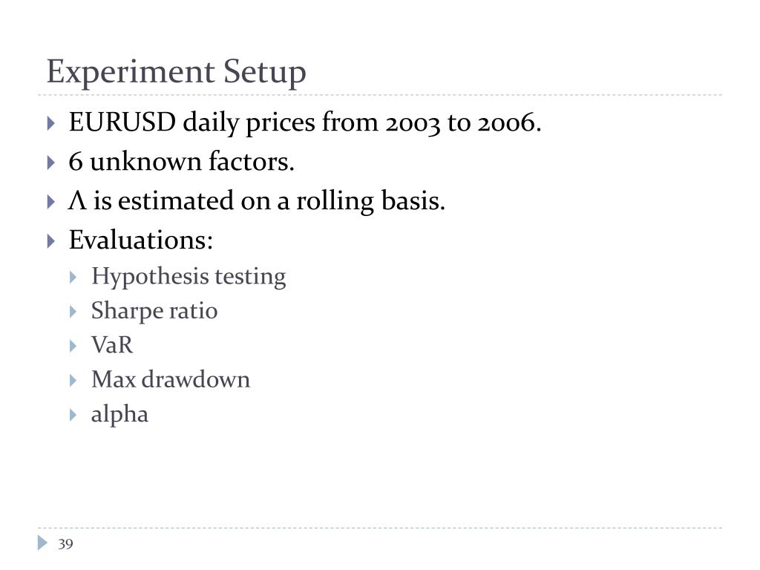
Task: Click the sub-bullet arrow before Sharpe ratio
Action: click(73, 312)
